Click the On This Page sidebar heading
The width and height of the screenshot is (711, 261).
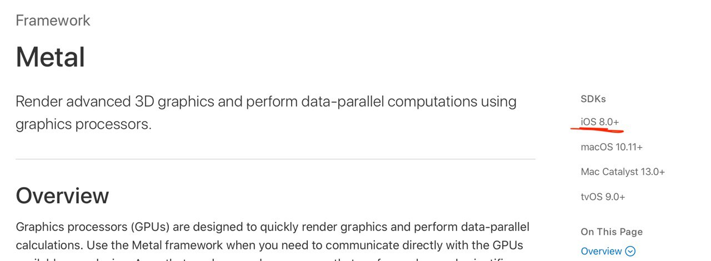coord(612,232)
